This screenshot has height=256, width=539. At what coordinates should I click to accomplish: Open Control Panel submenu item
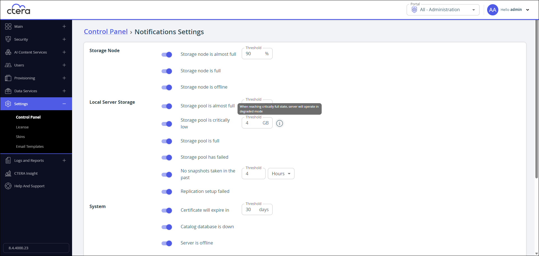[28, 117]
